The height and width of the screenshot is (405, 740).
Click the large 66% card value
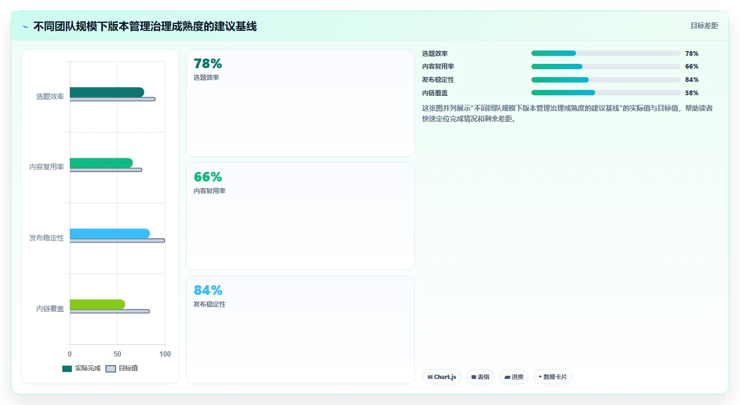(208, 177)
